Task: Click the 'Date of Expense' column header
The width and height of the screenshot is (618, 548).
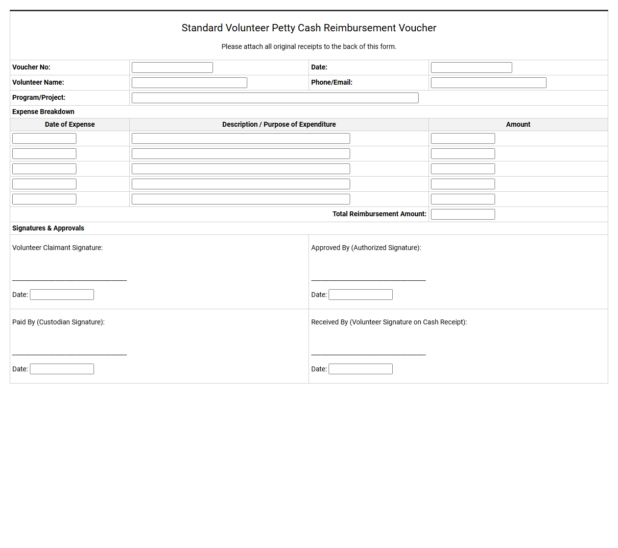Action: tap(70, 124)
